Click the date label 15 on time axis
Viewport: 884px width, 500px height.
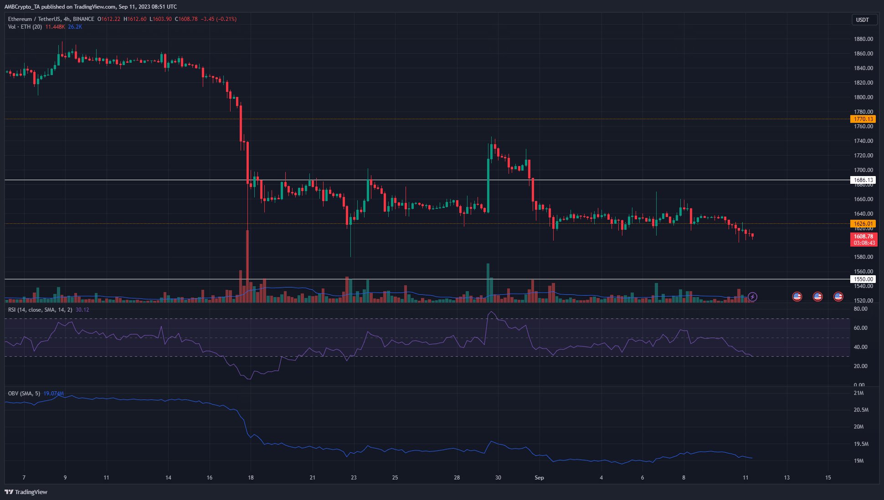click(x=828, y=478)
